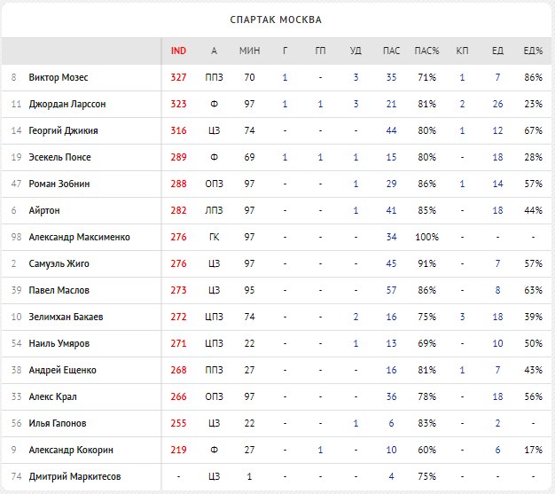Sort by ПАС column header
555x494 pixels.
391,51
